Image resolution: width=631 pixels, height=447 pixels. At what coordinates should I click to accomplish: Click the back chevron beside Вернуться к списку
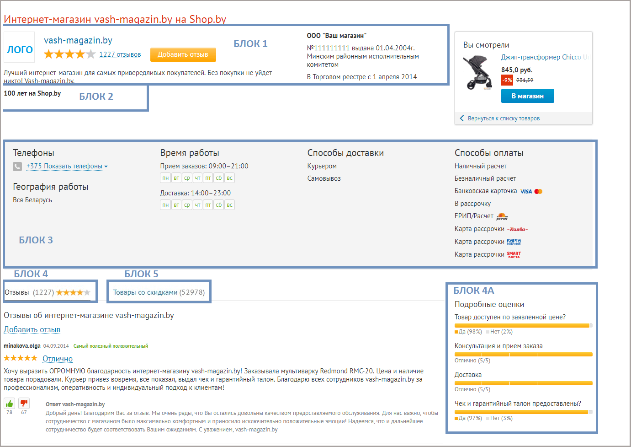click(x=462, y=118)
